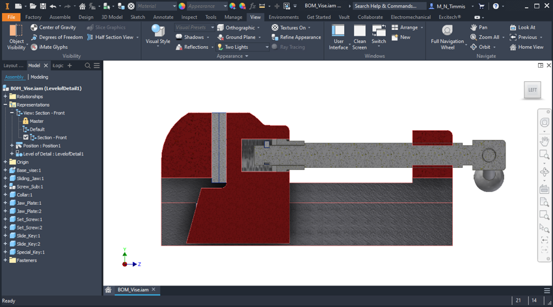This screenshot has height=307, width=553.
Task: Select the Master view representation
Action: click(36, 121)
